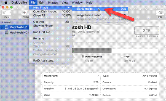Viewport: 166px width, 101px height.
Task: Click the sidebar View toolbar icon
Action: coord(5,13)
